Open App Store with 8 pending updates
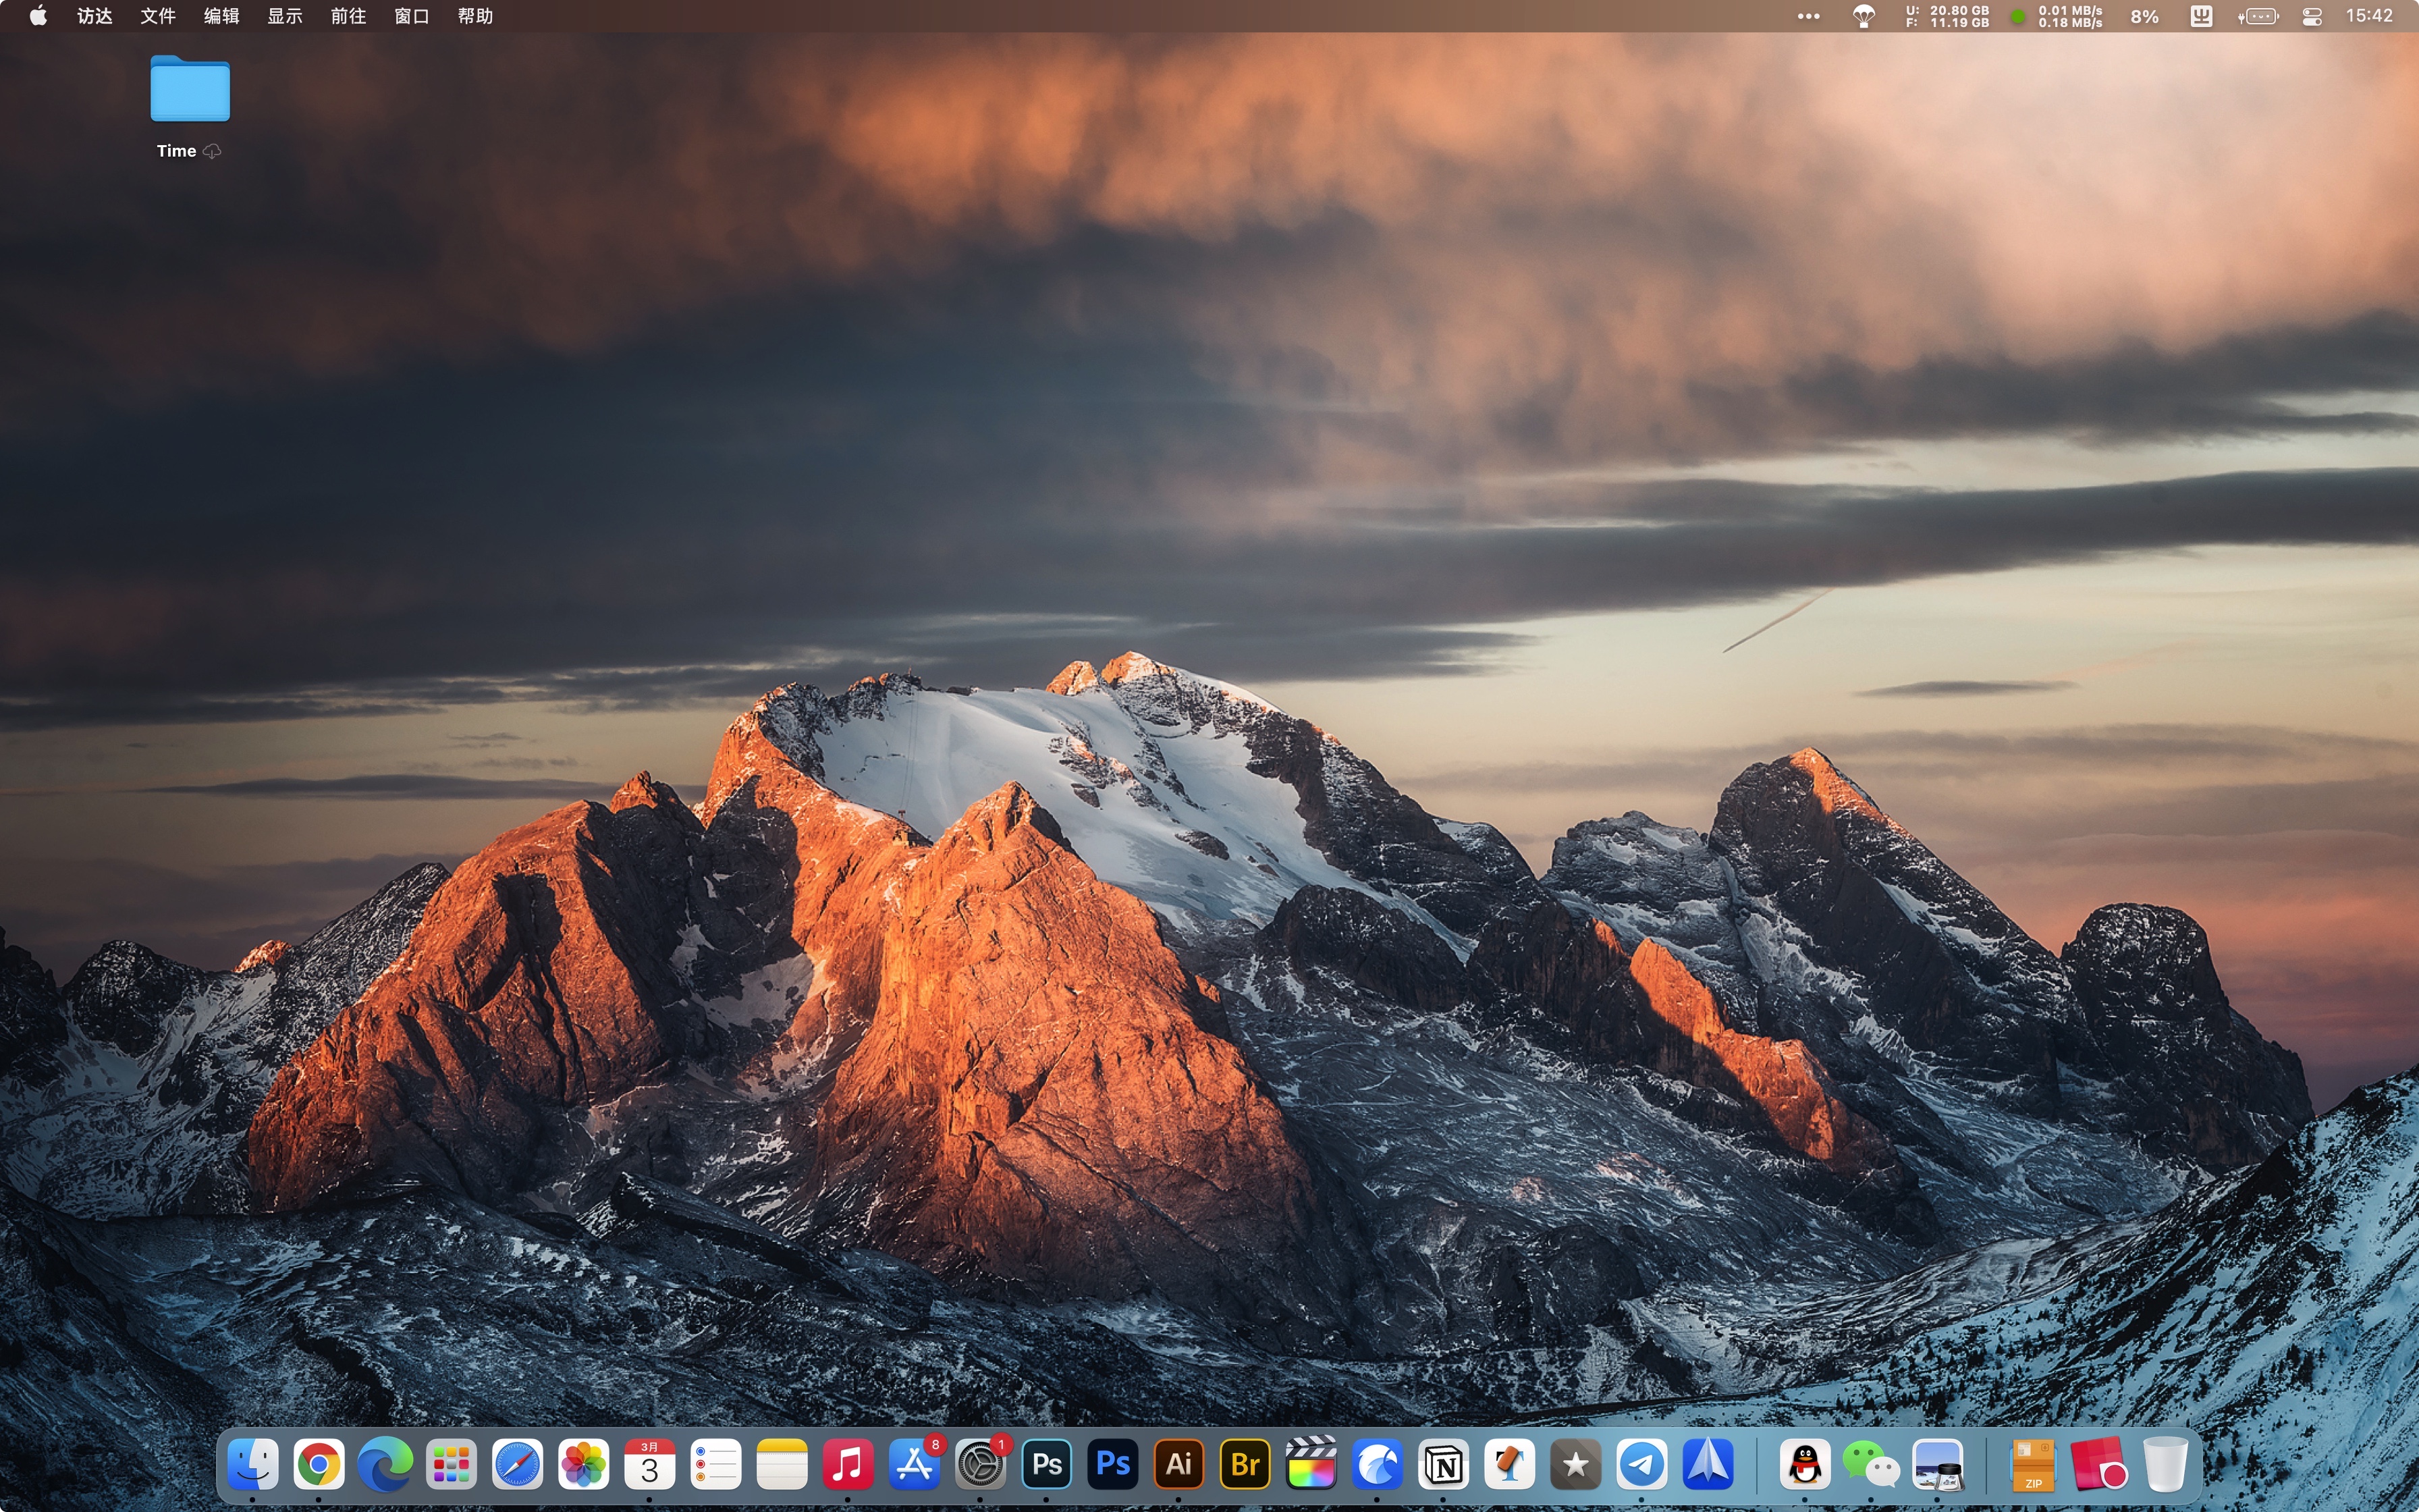 pos(915,1463)
